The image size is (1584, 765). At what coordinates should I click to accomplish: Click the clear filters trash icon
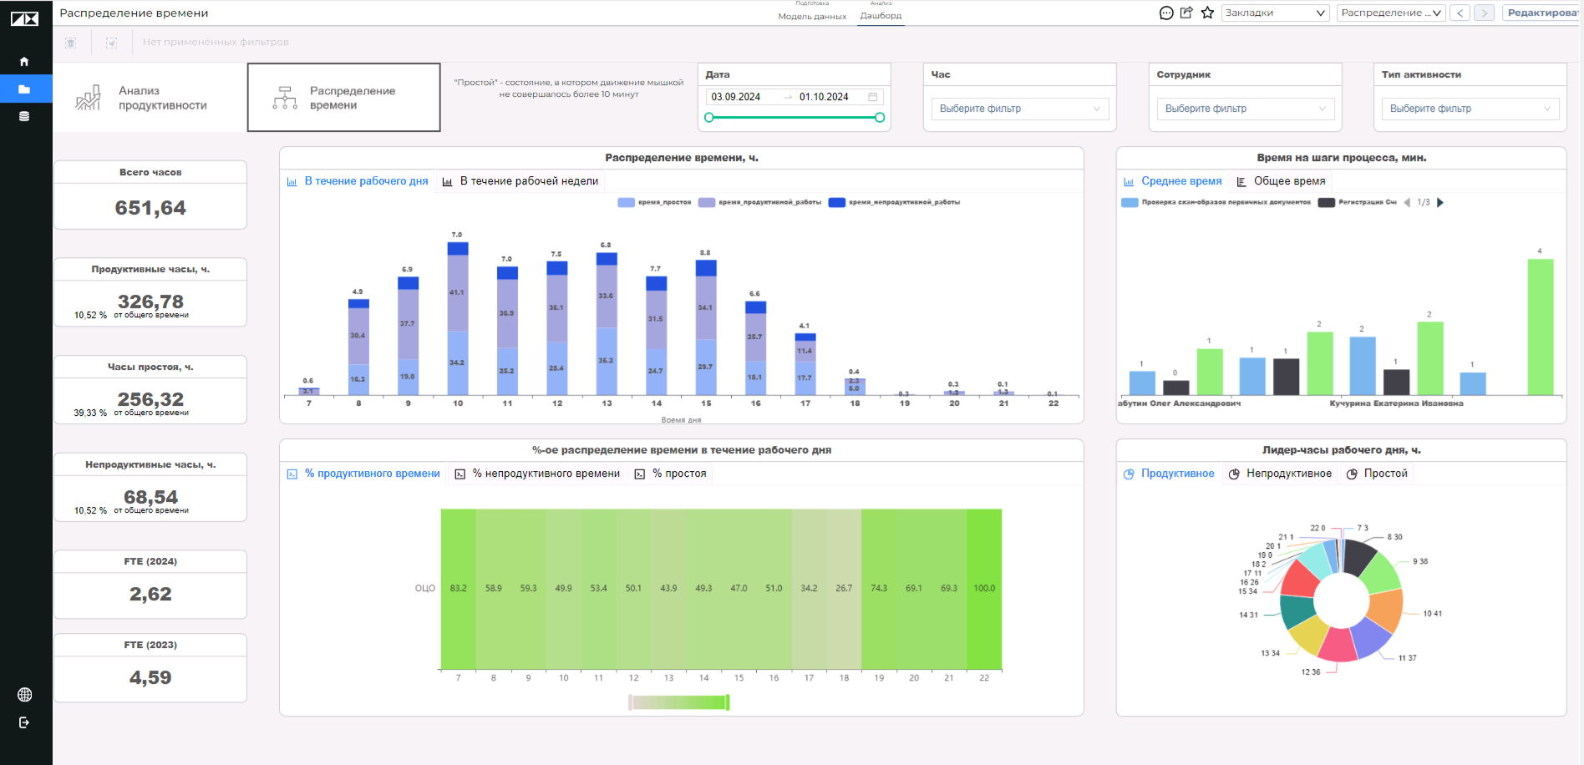tap(71, 43)
